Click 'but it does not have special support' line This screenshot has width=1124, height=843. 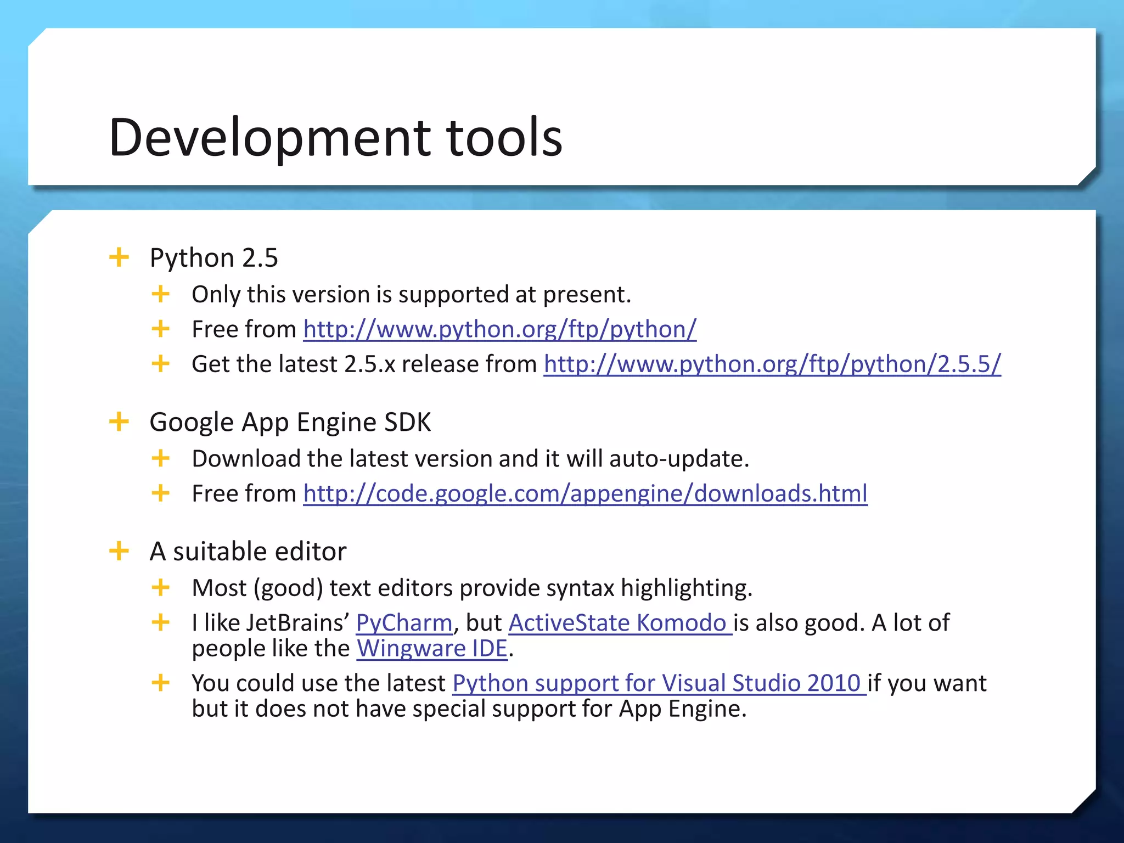coord(469,709)
